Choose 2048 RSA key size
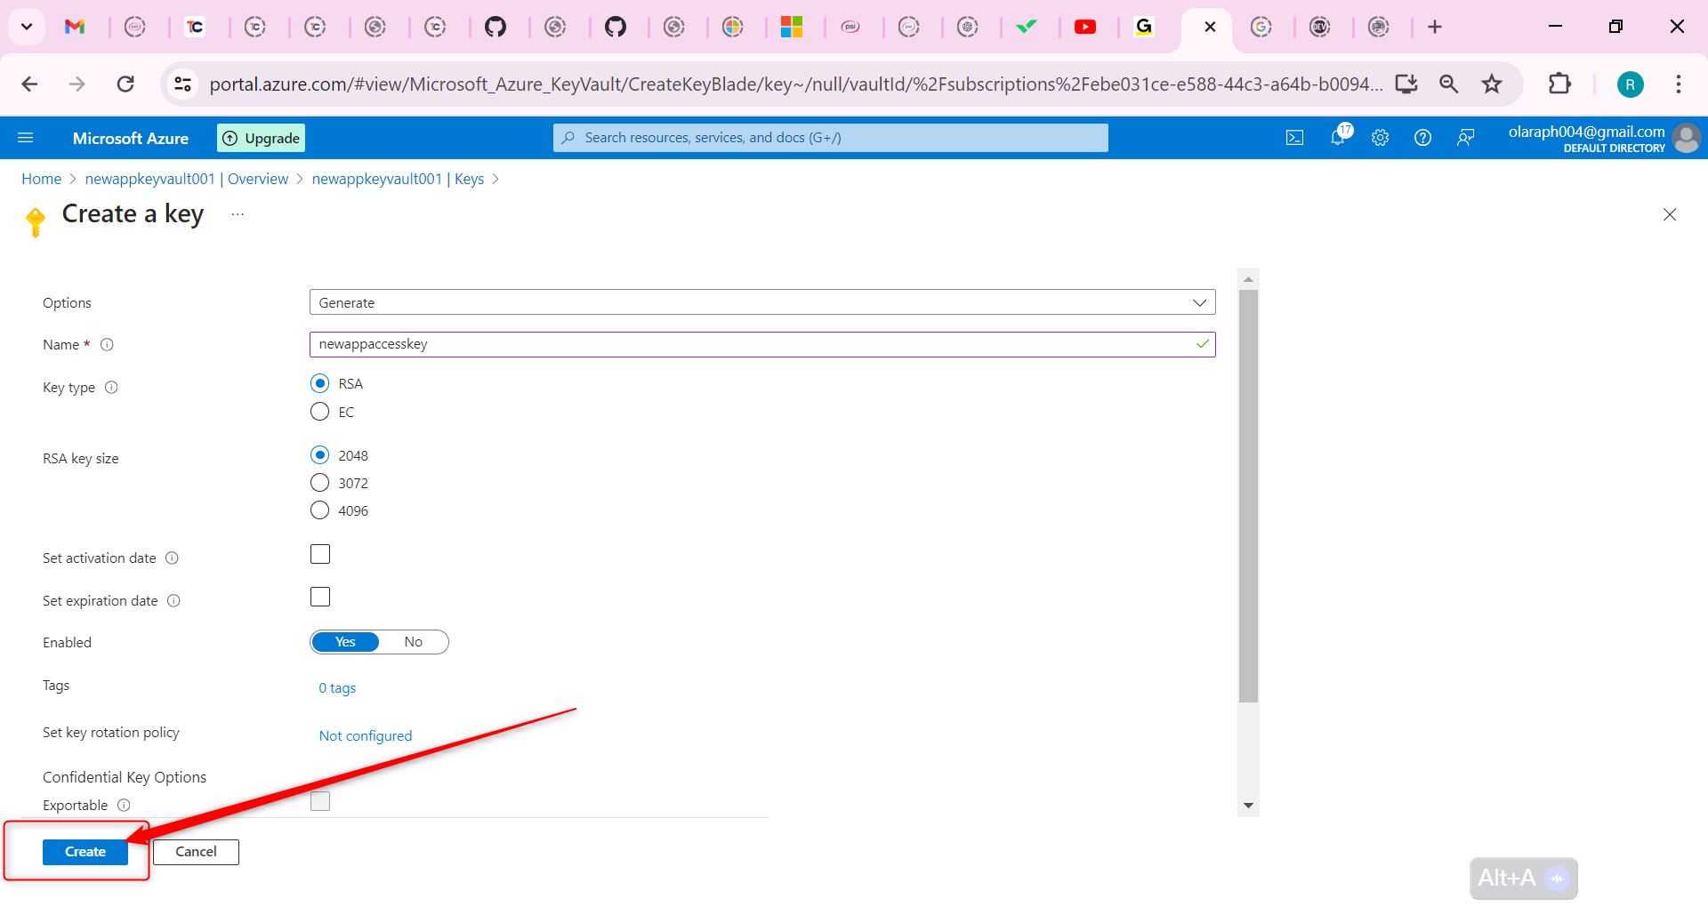 (x=320, y=455)
